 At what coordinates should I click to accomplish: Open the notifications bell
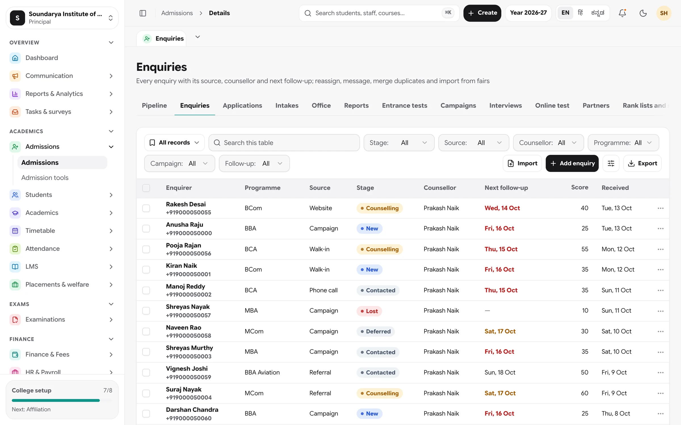tap(622, 13)
